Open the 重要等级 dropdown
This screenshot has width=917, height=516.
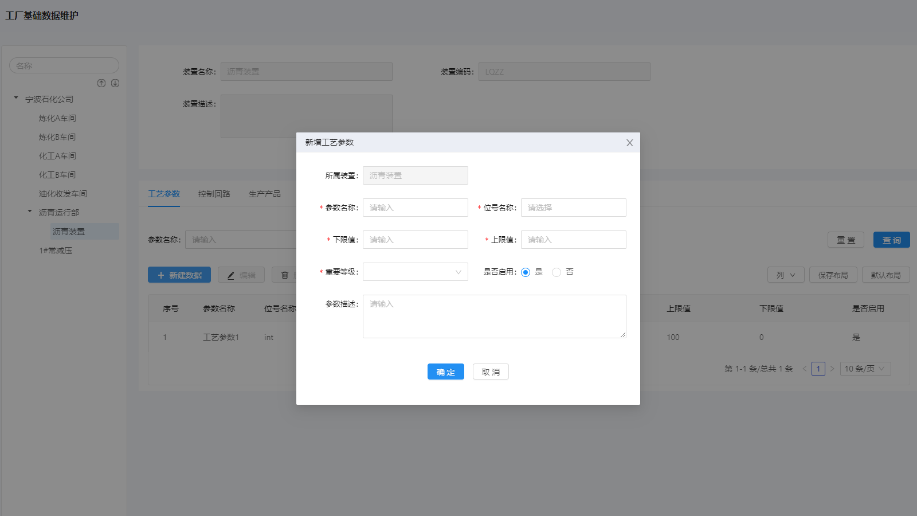415,272
